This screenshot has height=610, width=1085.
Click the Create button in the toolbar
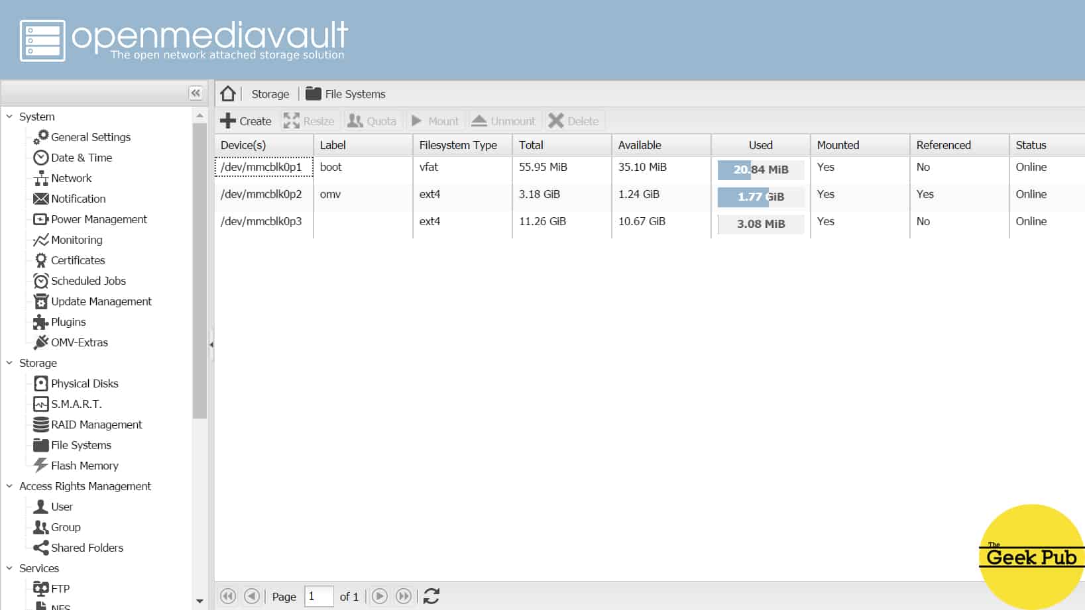pyautogui.click(x=246, y=121)
